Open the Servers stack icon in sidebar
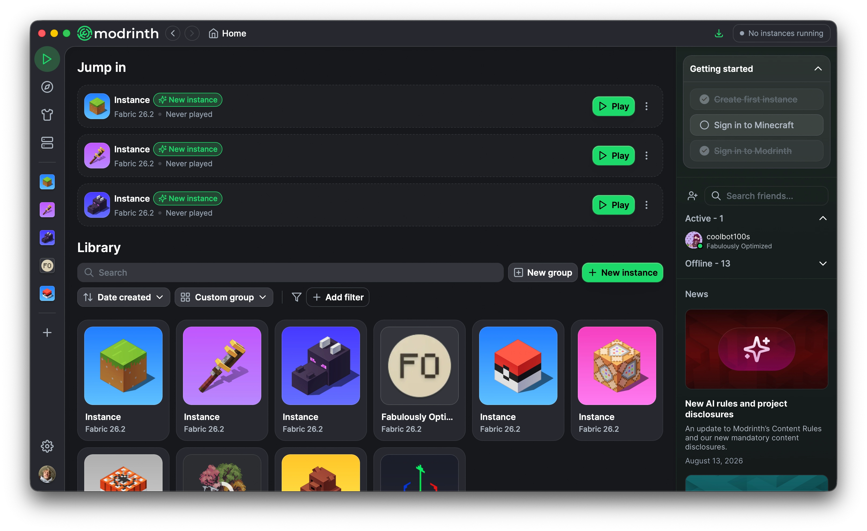The width and height of the screenshot is (867, 531). [x=47, y=143]
